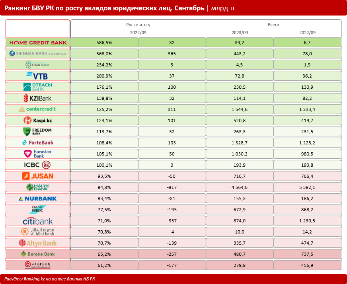Click the 'Рост к итогу' column header
This screenshot has width=347, height=284.
pos(138,25)
